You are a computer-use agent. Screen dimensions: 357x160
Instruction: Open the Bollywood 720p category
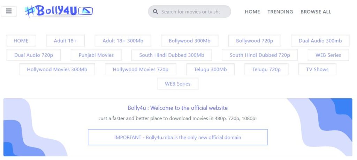point(255,41)
